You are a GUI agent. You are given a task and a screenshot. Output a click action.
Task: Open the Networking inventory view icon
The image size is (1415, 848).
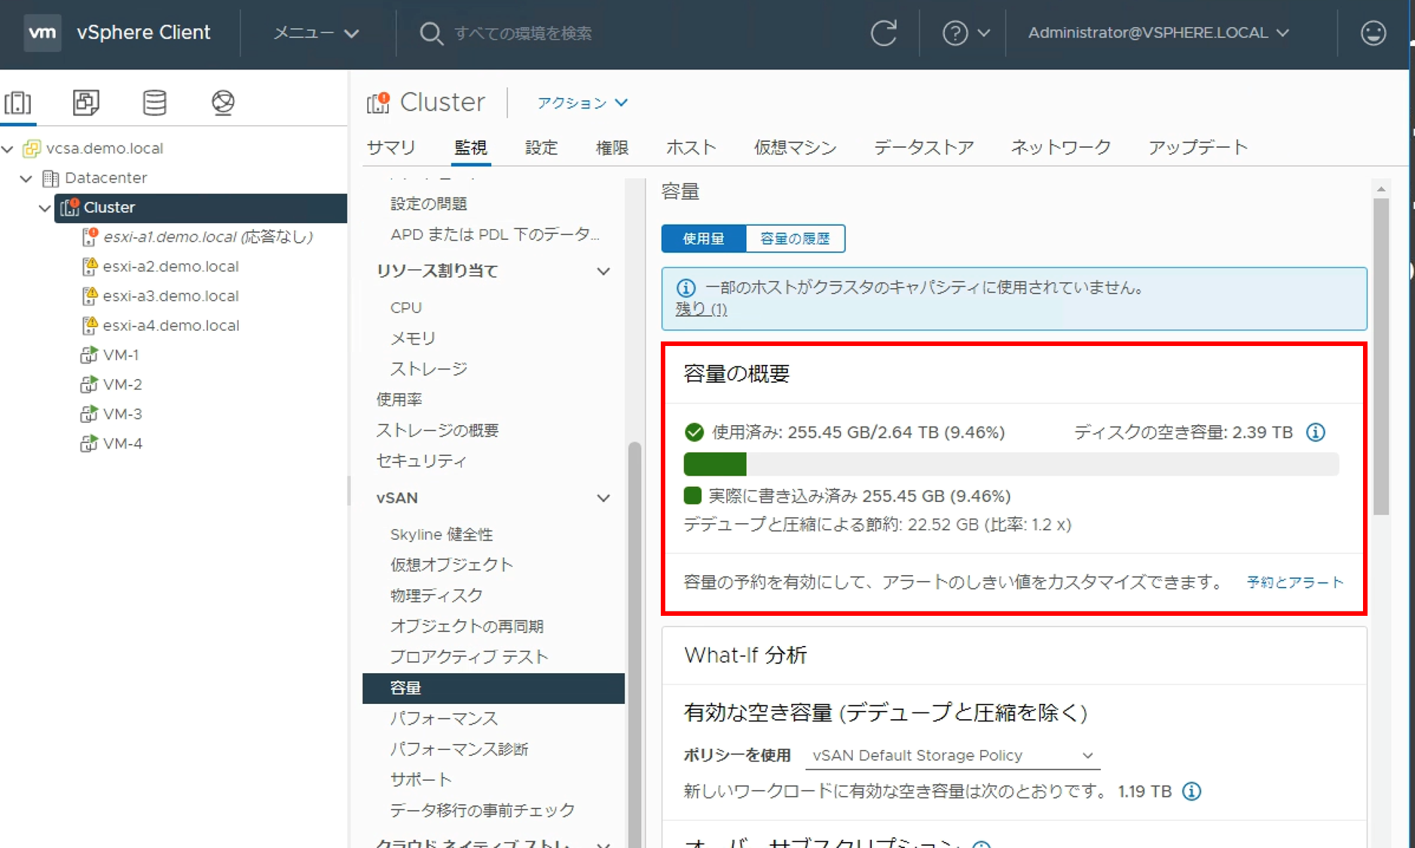point(223,102)
